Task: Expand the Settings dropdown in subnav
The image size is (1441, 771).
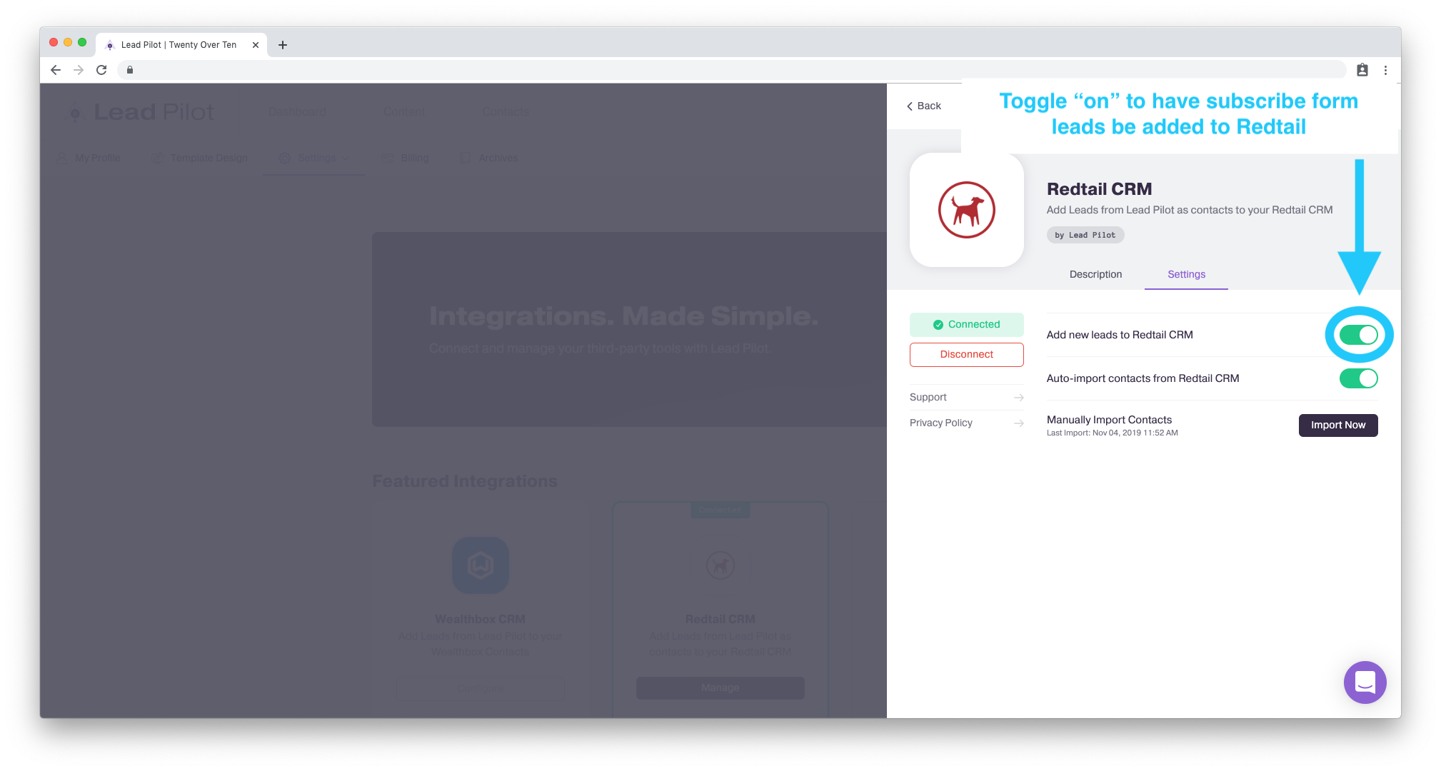Action: (314, 158)
